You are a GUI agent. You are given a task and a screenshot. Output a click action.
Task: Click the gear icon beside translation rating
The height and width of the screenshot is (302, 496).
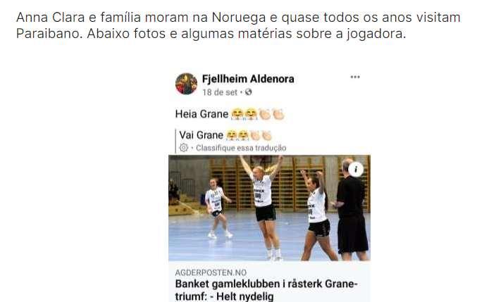(x=184, y=148)
